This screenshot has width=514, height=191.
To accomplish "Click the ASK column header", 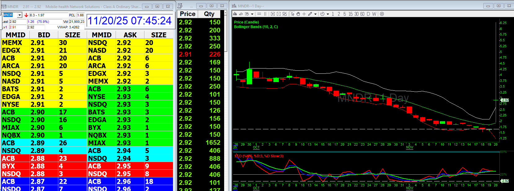I will point(130,35).
